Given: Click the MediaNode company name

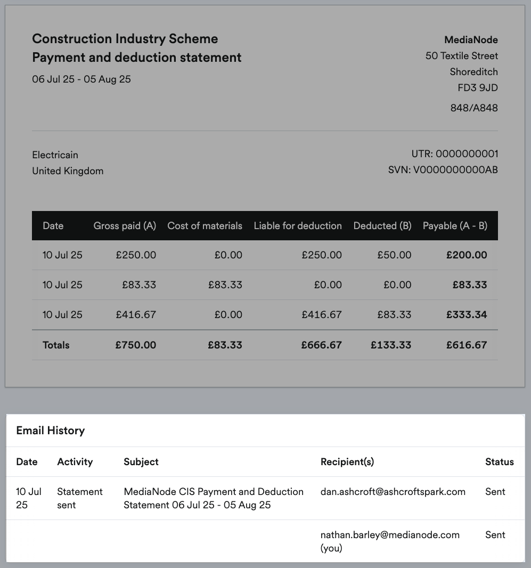Looking at the screenshot, I should [471, 40].
